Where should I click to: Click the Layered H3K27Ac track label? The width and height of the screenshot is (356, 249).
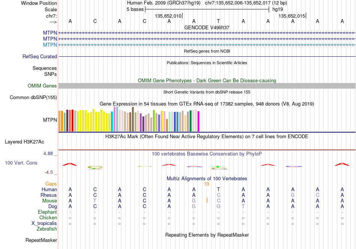click(24, 142)
